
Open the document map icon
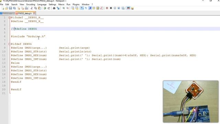pos(98,8)
